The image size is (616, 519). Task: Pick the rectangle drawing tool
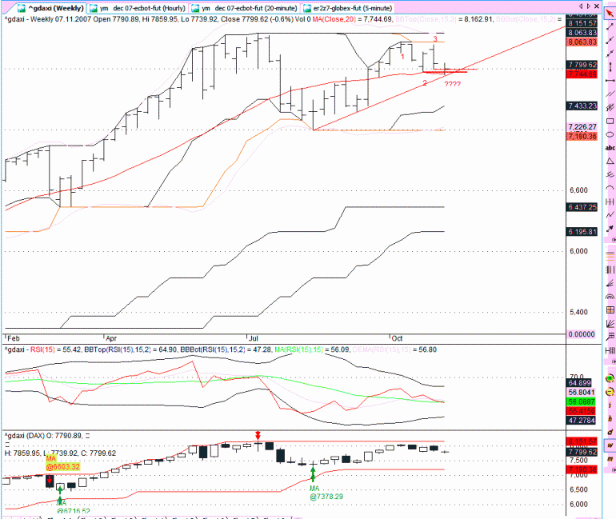pyautogui.click(x=610, y=121)
